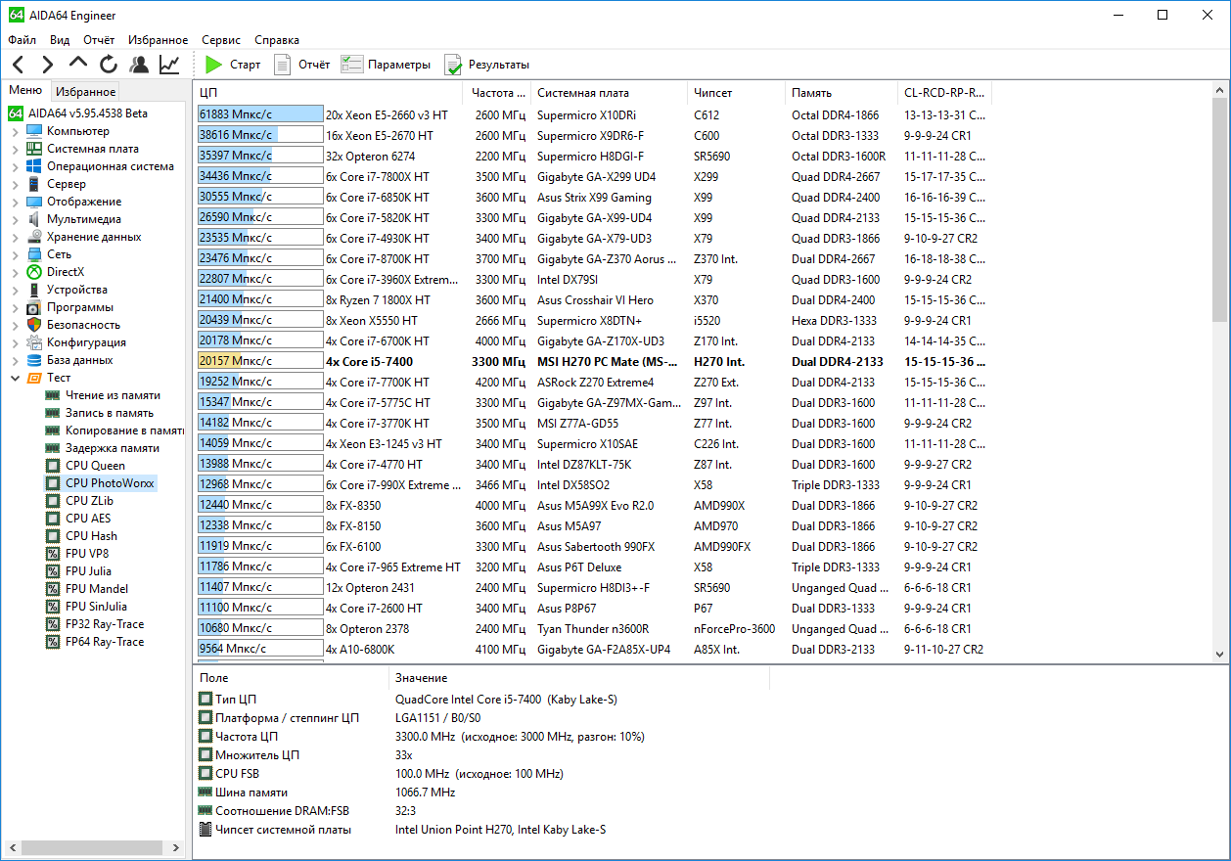Open the Избранное menu in menu bar
Viewport: 1231px width, 861px height.
coord(158,40)
